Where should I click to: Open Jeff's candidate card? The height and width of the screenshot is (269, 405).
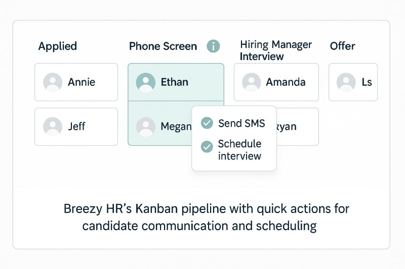click(x=76, y=126)
